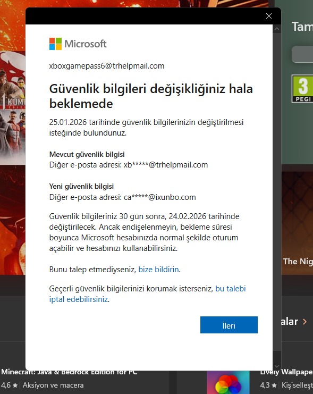
Task: Click the dialog's vertical scrollbar track
Action: tap(277, 197)
